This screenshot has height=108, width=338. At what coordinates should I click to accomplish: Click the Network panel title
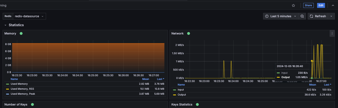click(x=177, y=34)
